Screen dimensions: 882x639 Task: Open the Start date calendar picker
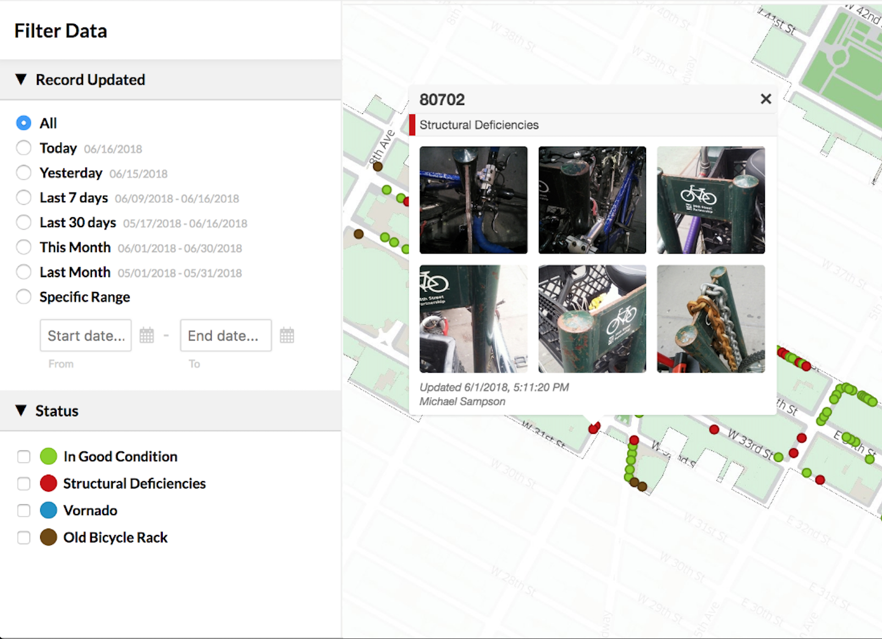point(147,335)
